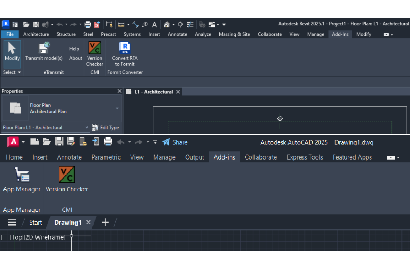Launch Version Checker in AutoCAD's CMI panel
This screenshot has height=274, width=410.
click(x=67, y=179)
